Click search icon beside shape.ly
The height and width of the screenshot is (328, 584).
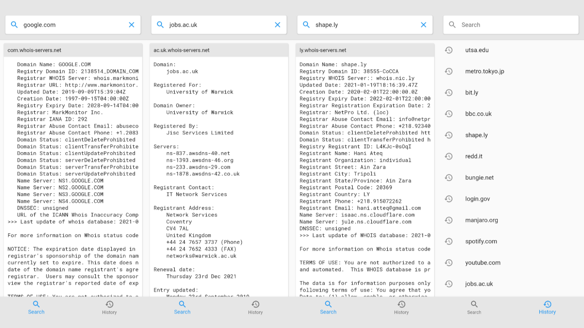point(306,25)
